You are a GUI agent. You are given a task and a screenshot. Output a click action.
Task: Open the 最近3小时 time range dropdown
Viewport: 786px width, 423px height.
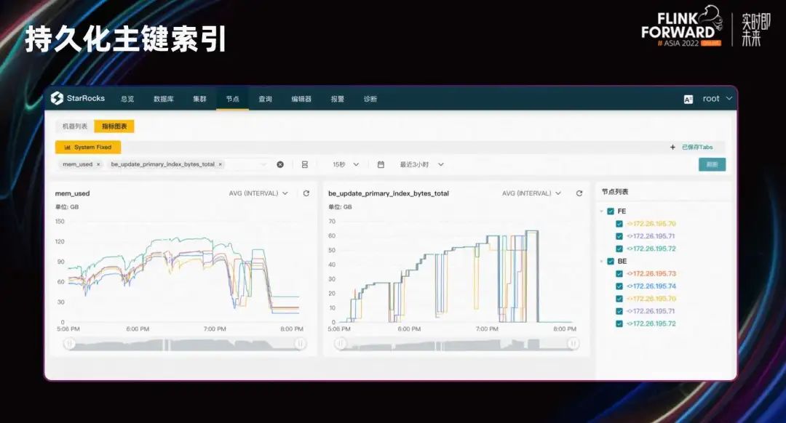(x=421, y=164)
